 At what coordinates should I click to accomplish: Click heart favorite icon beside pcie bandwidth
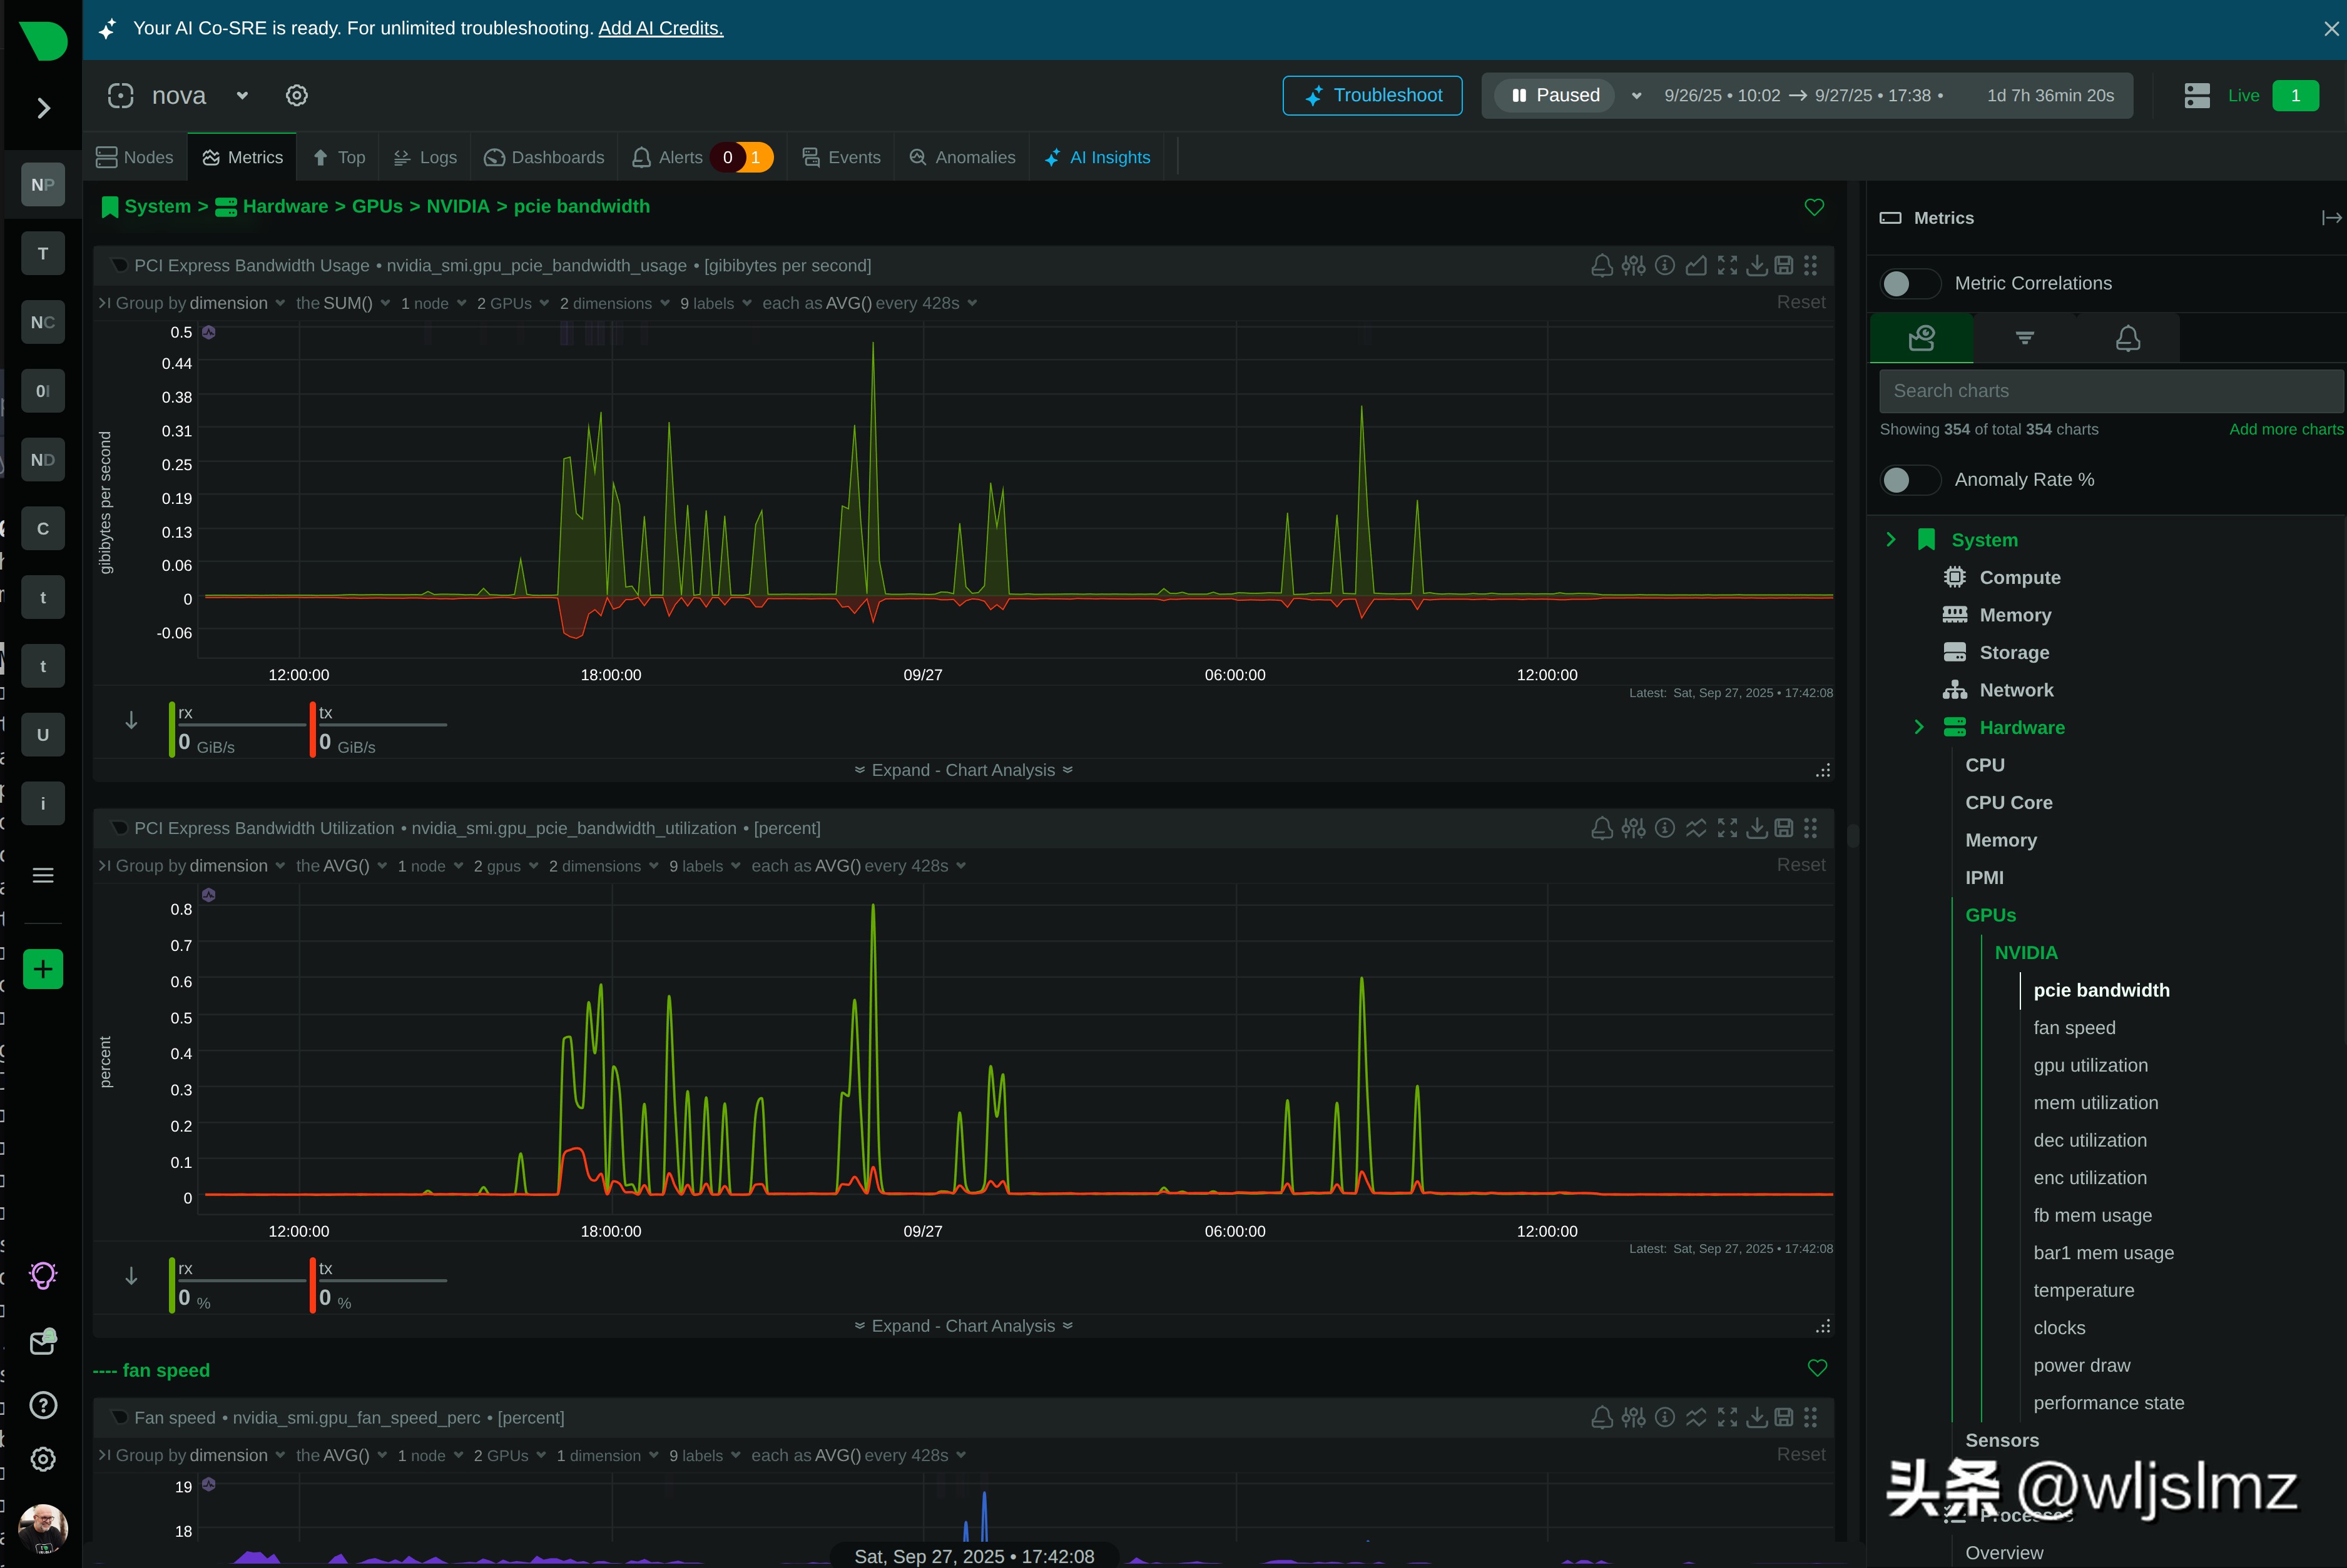tap(1813, 207)
